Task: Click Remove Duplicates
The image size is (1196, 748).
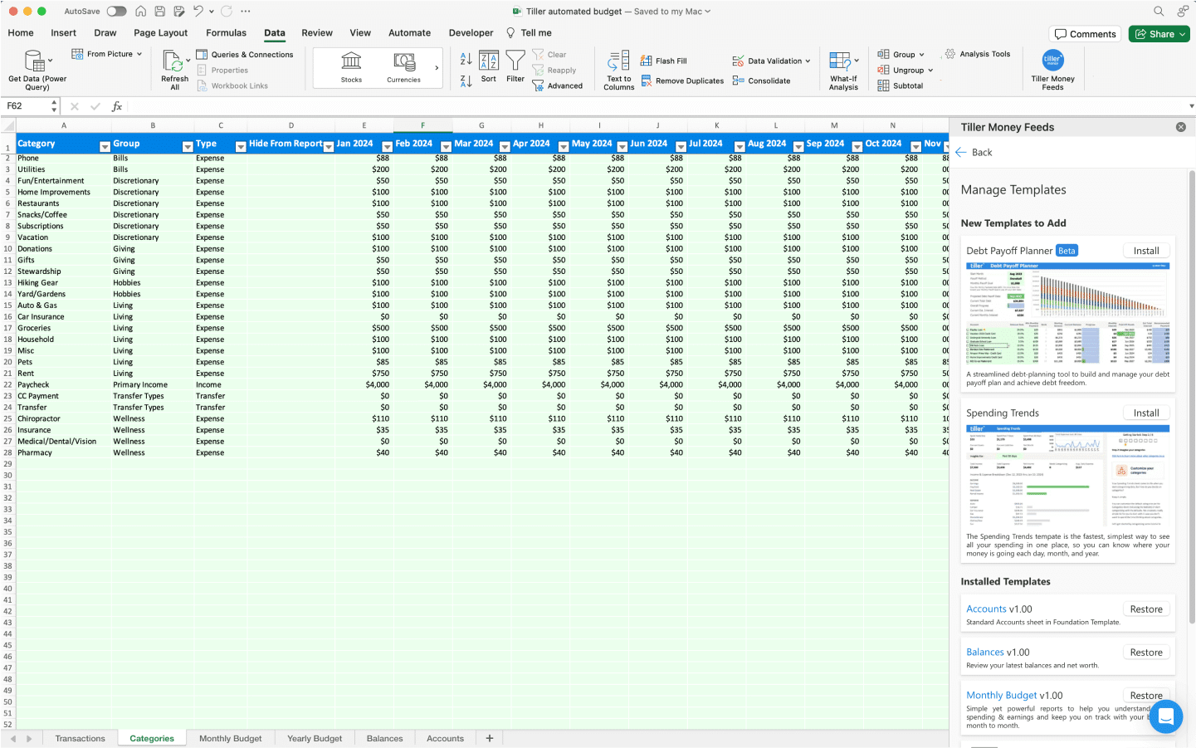Action: click(x=682, y=81)
